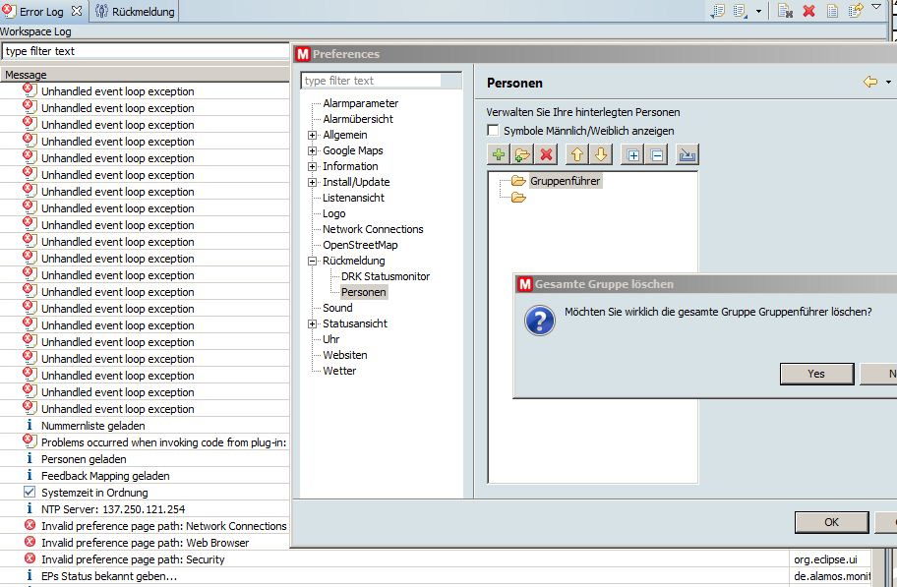Expand the Allgemein tree node
The height and width of the screenshot is (587, 897).
click(313, 135)
